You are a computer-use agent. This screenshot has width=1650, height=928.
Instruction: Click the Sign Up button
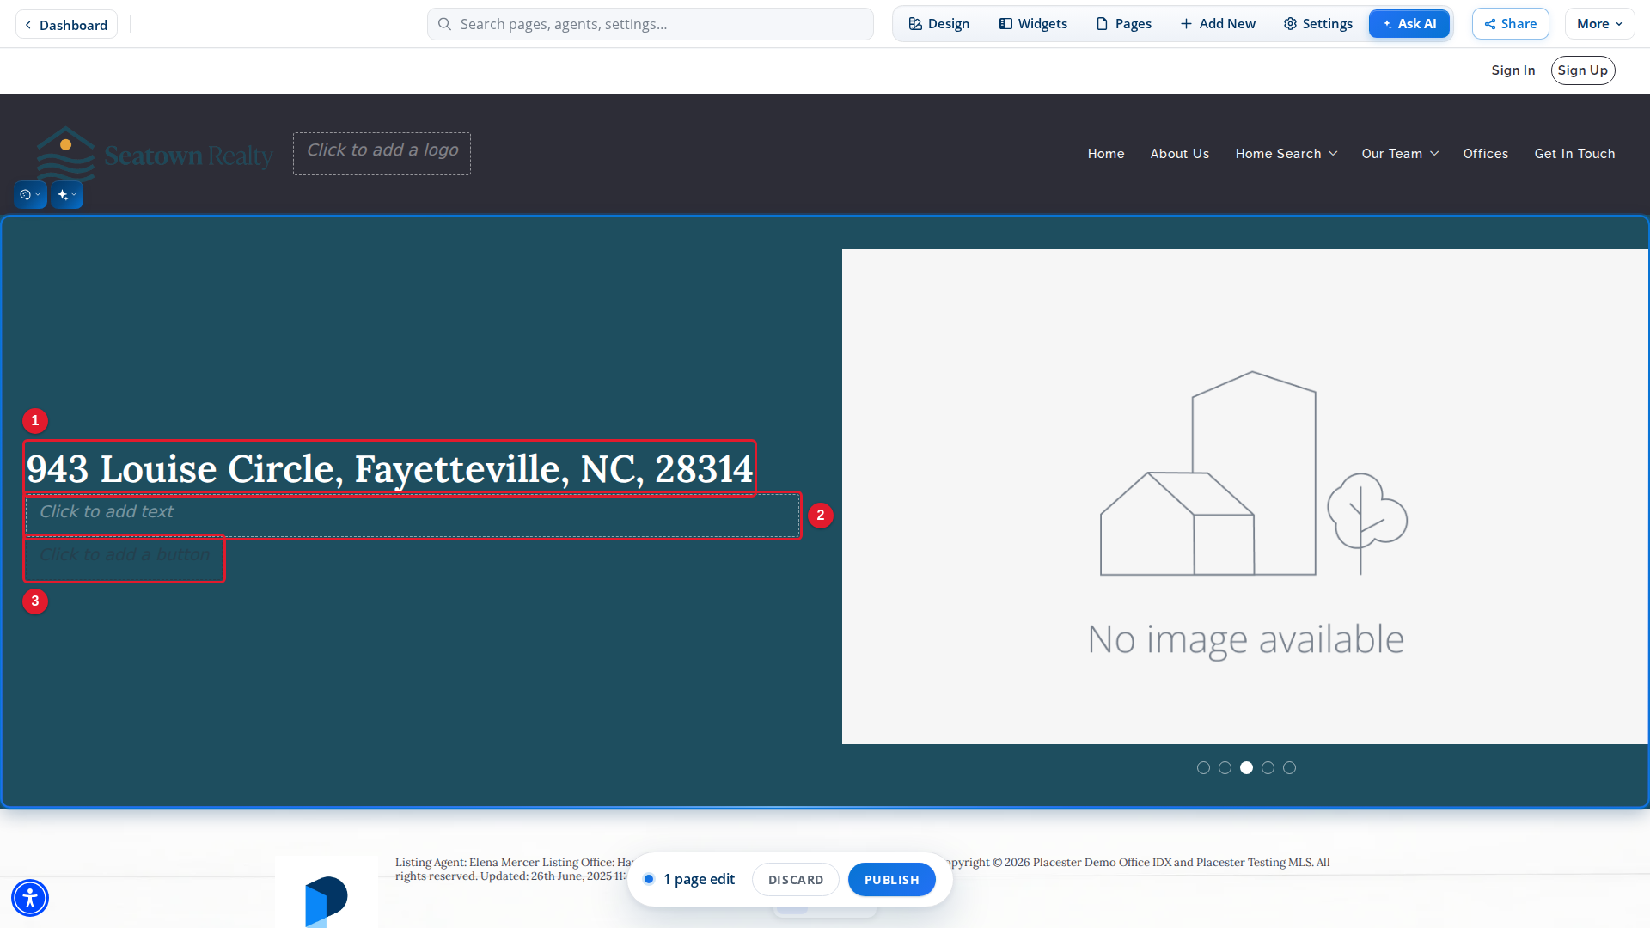[x=1582, y=70]
